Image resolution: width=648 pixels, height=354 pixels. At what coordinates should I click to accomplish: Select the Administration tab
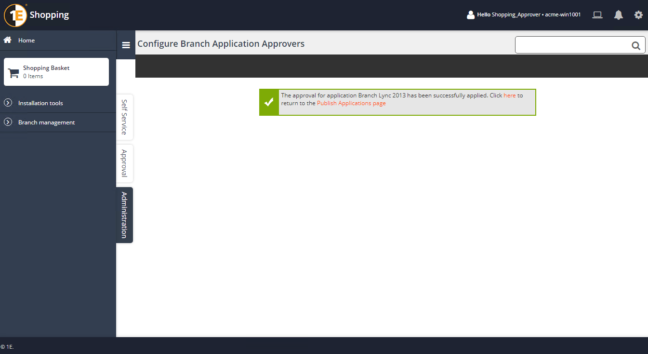click(124, 215)
